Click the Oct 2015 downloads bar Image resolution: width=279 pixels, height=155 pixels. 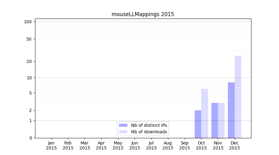(205, 113)
